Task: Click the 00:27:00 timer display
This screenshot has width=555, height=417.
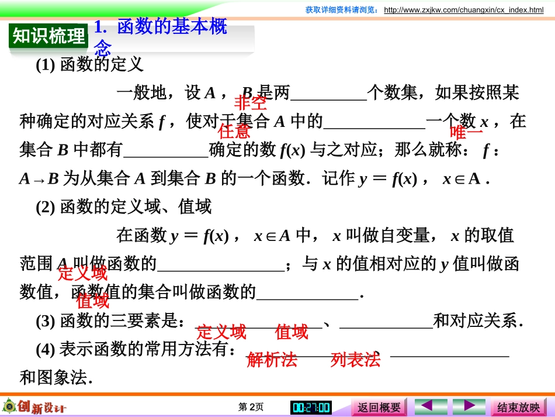Action: coord(311,408)
